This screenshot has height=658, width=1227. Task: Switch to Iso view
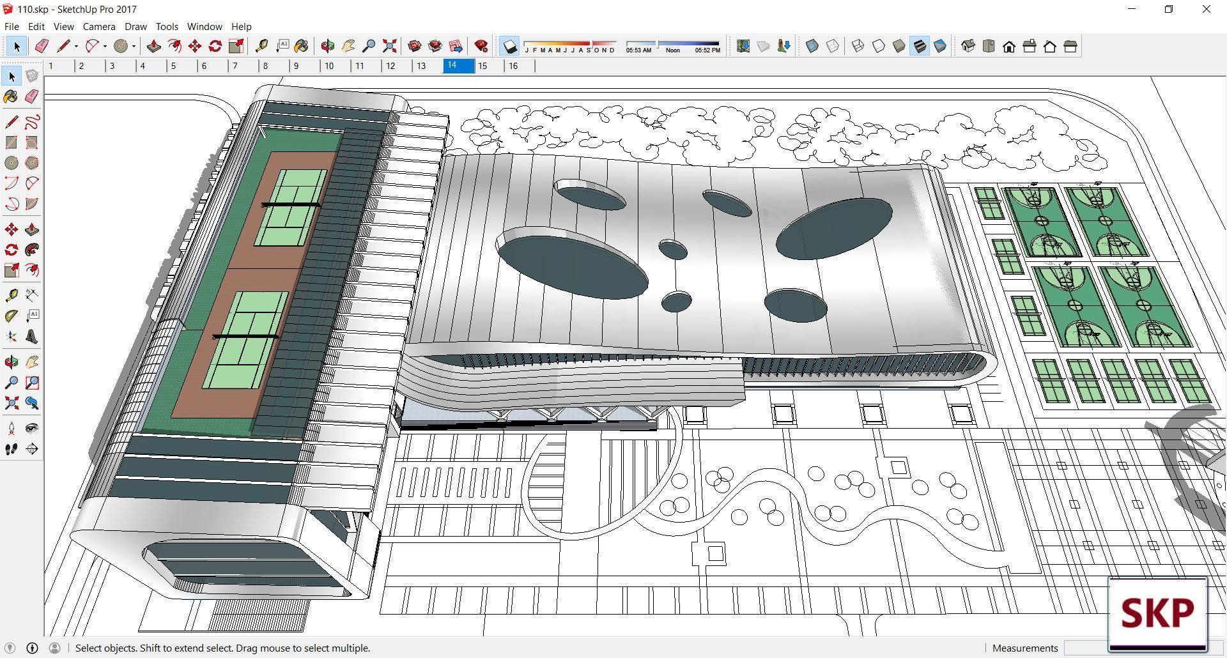[x=968, y=46]
